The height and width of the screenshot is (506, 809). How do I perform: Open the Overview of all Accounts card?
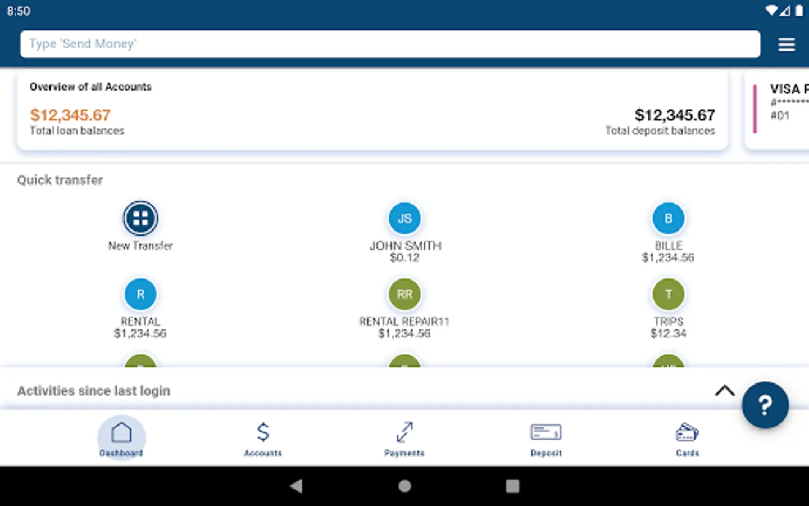tap(372, 110)
